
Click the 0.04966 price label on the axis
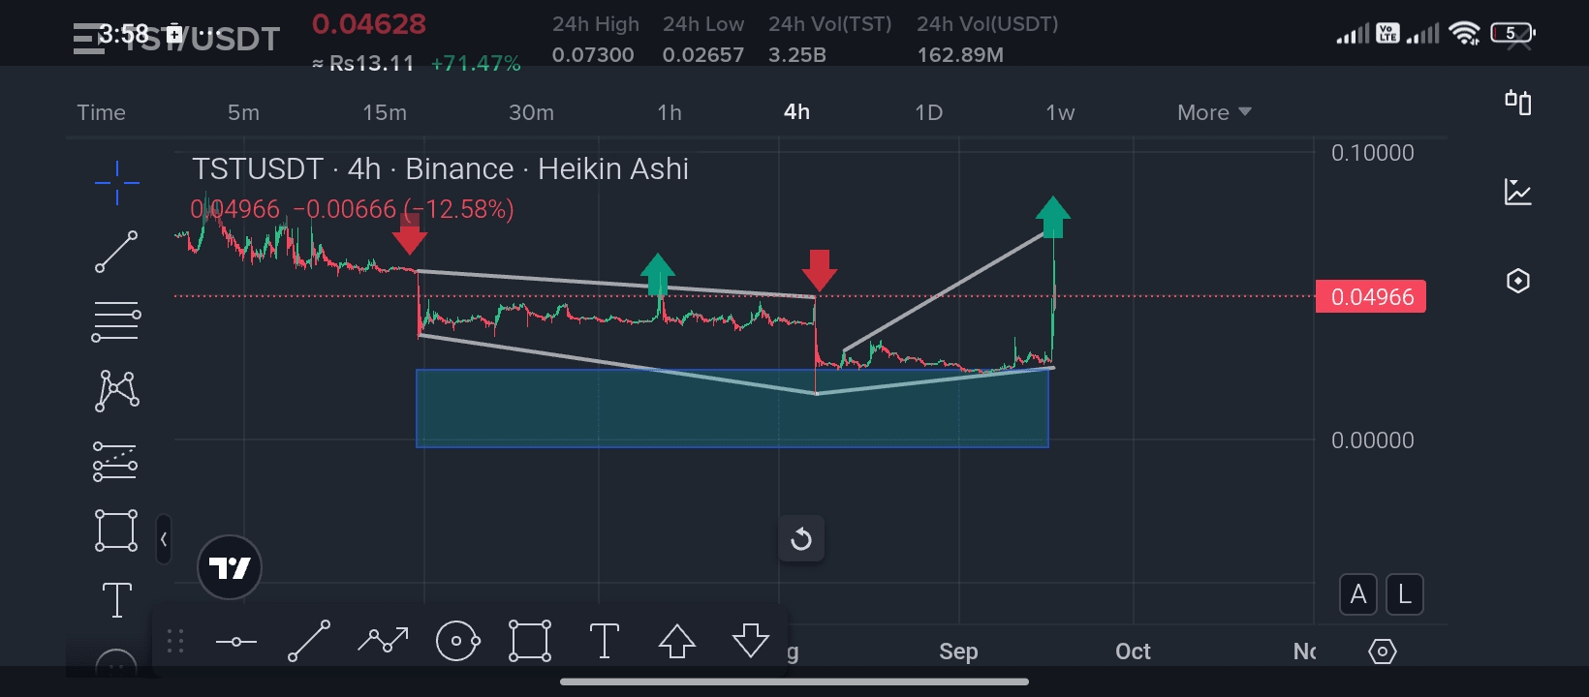point(1371,297)
